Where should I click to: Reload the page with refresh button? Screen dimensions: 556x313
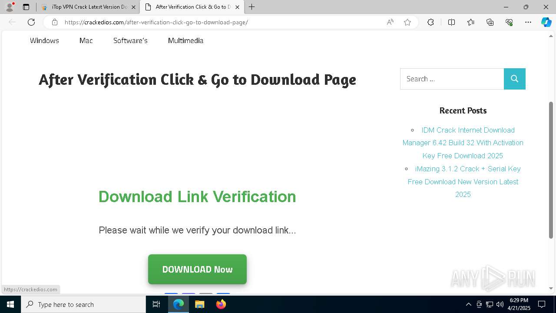pyautogui.click(x=31, y=22)
